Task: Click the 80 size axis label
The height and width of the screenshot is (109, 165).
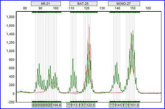Action: pos(25,8)
